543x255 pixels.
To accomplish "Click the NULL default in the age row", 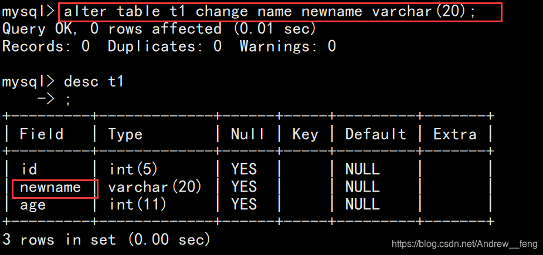I will tap(362, 205).
